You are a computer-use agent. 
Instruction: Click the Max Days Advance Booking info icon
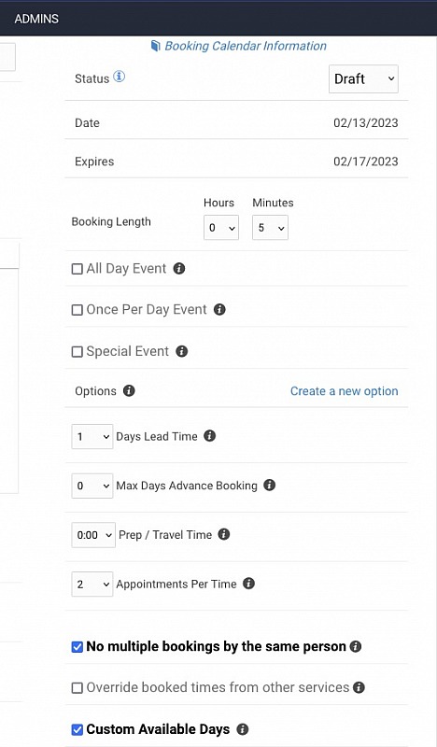click(270, 485)
